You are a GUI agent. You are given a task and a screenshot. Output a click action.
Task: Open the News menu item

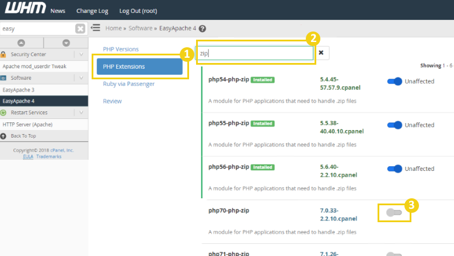pyautogui.click(x=58, y=11)
